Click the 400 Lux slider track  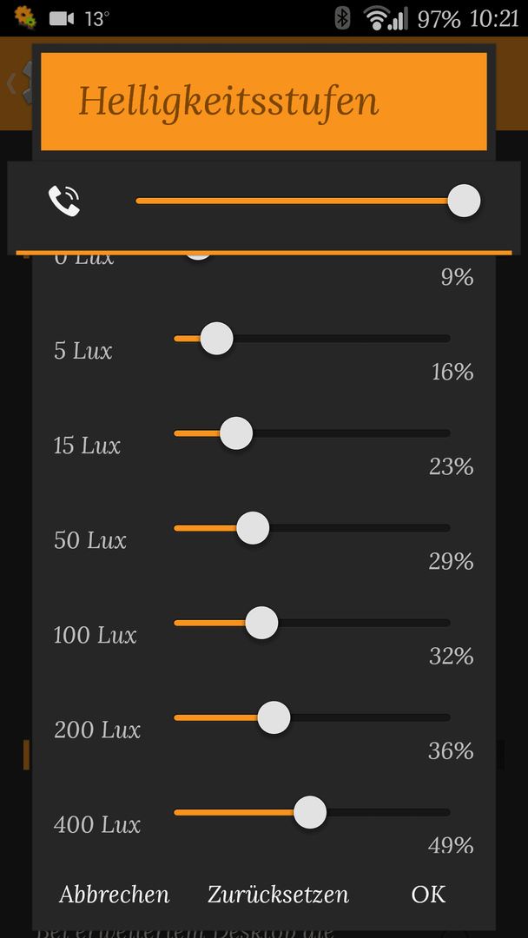pos(312,812)
